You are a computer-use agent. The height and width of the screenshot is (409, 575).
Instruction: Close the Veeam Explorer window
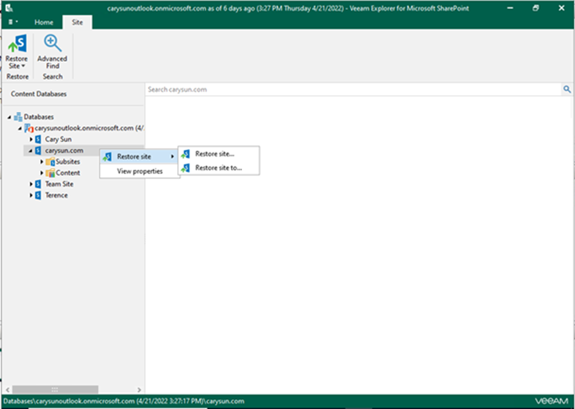[x=561, y=8]
